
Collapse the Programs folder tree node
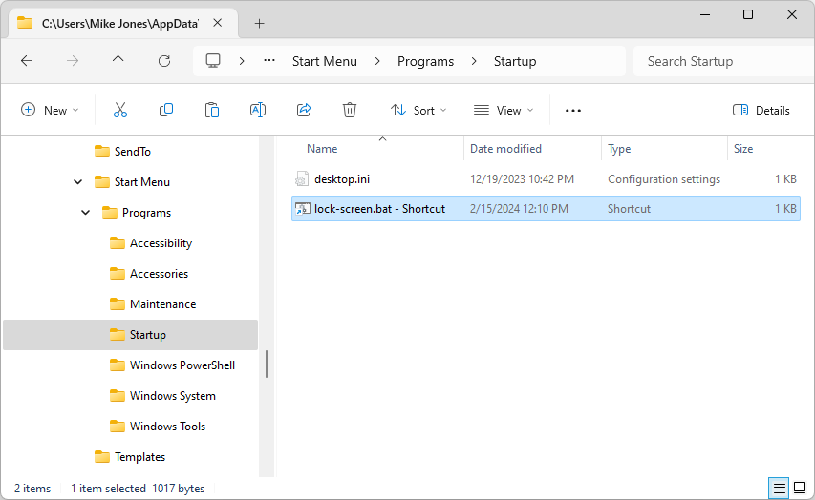point(86,213)
